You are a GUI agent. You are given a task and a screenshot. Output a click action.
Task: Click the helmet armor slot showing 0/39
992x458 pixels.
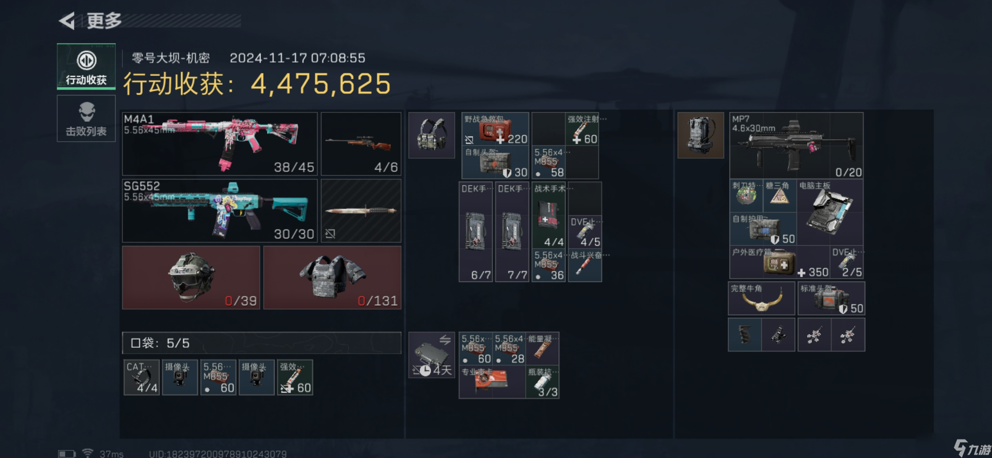point(191,278)
